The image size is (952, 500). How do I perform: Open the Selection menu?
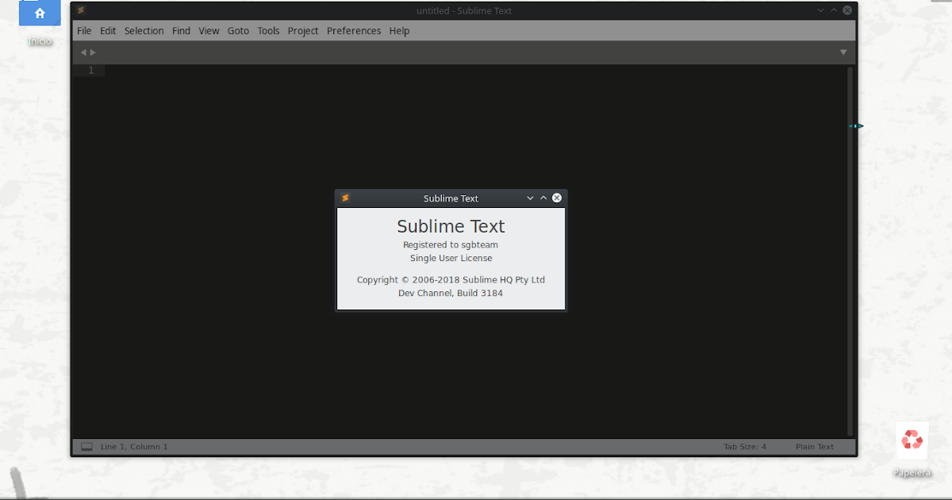click(144, 31)
